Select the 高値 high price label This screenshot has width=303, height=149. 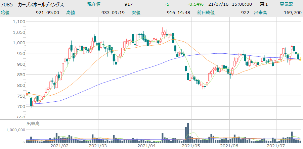tap(71, 13)
